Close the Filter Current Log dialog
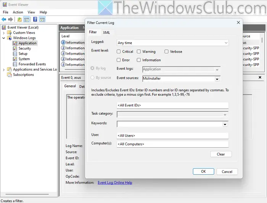The height and width of the screenshot is (203, 267). coord(238,23)
